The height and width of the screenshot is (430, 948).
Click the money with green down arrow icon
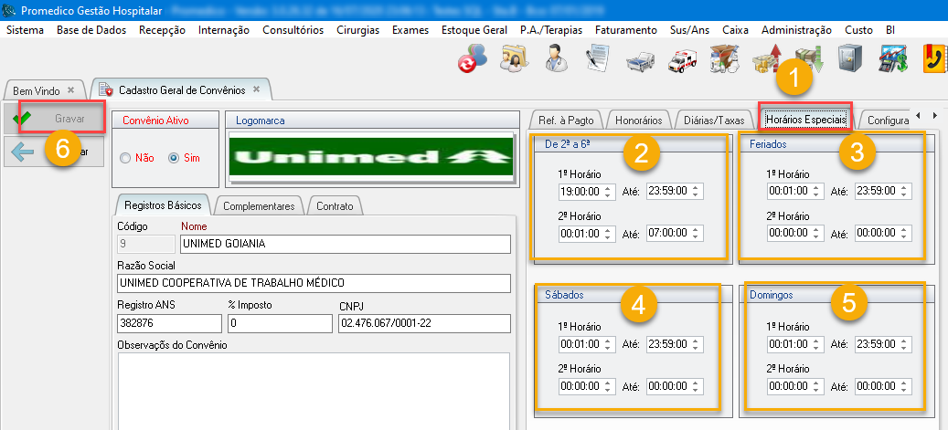(809, 60)
